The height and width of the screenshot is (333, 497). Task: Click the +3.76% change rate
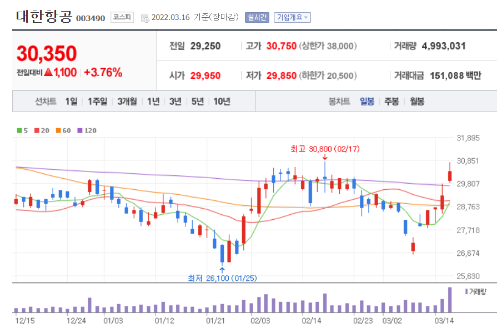coord(103,73)
